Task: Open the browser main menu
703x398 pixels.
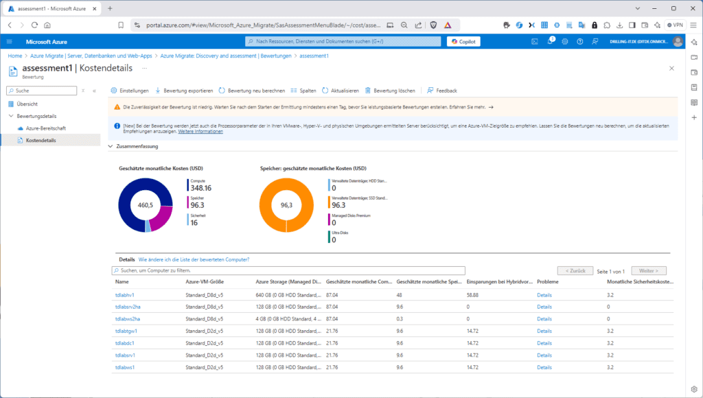Action: coord(693,25)
